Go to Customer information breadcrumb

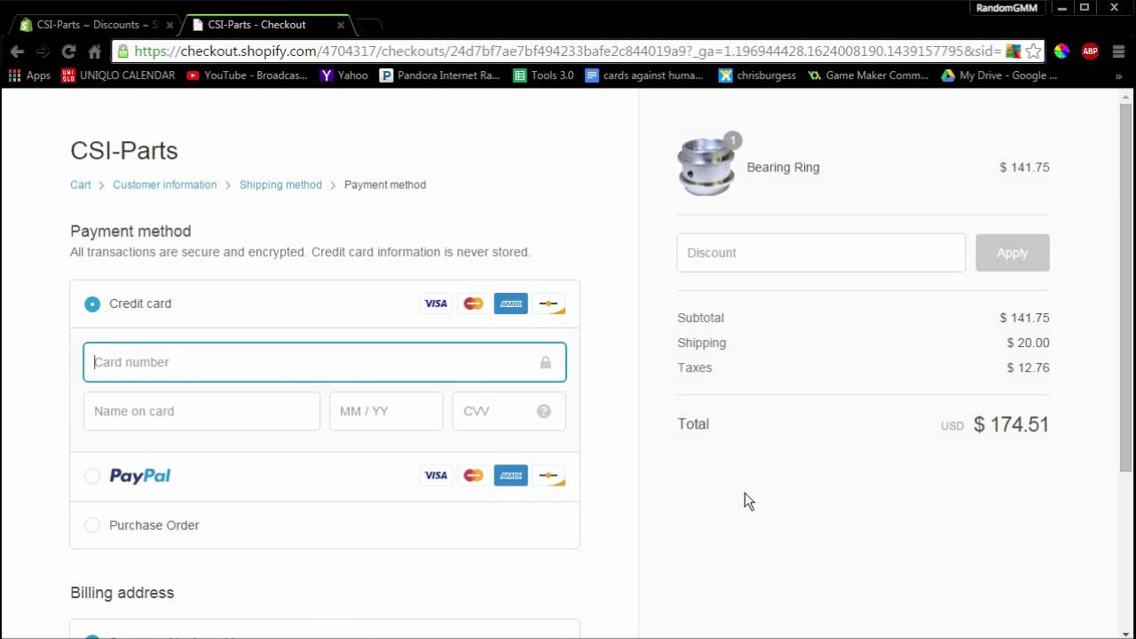(164, 185)
